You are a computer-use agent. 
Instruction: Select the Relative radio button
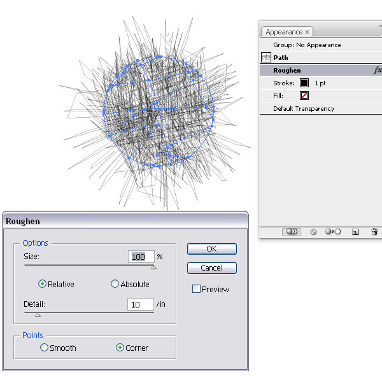pyautogui.click(x=42, y=284)
